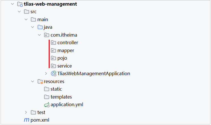Click the application.yml Spring config icon

coord(47,105)
